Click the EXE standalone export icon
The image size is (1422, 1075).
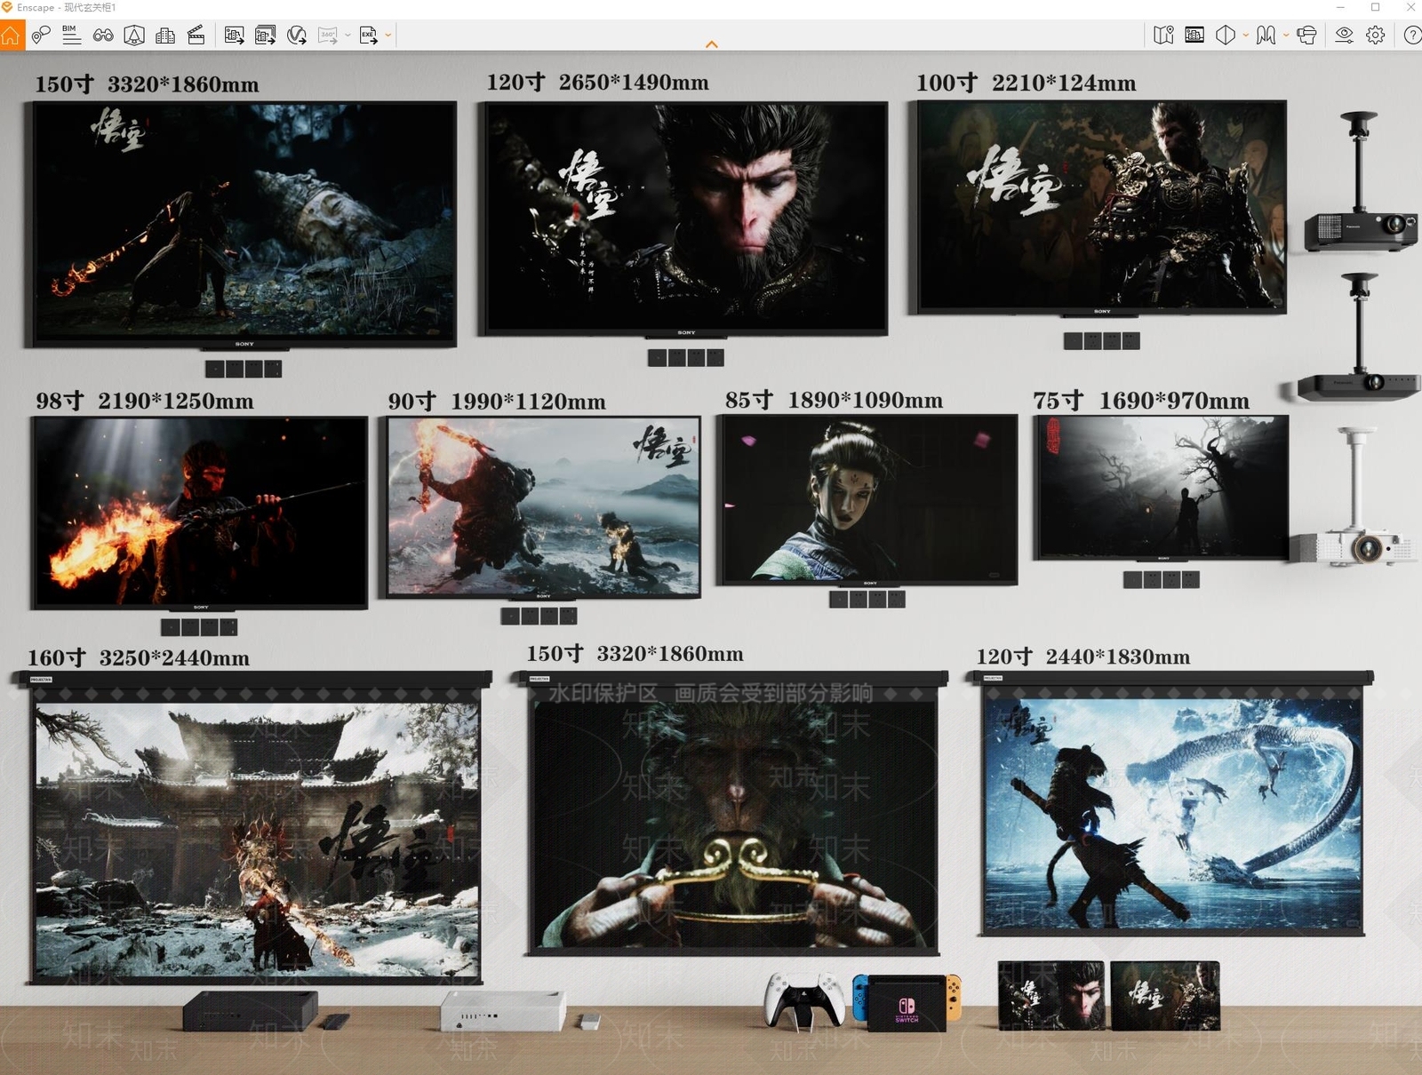pos(368,36)
